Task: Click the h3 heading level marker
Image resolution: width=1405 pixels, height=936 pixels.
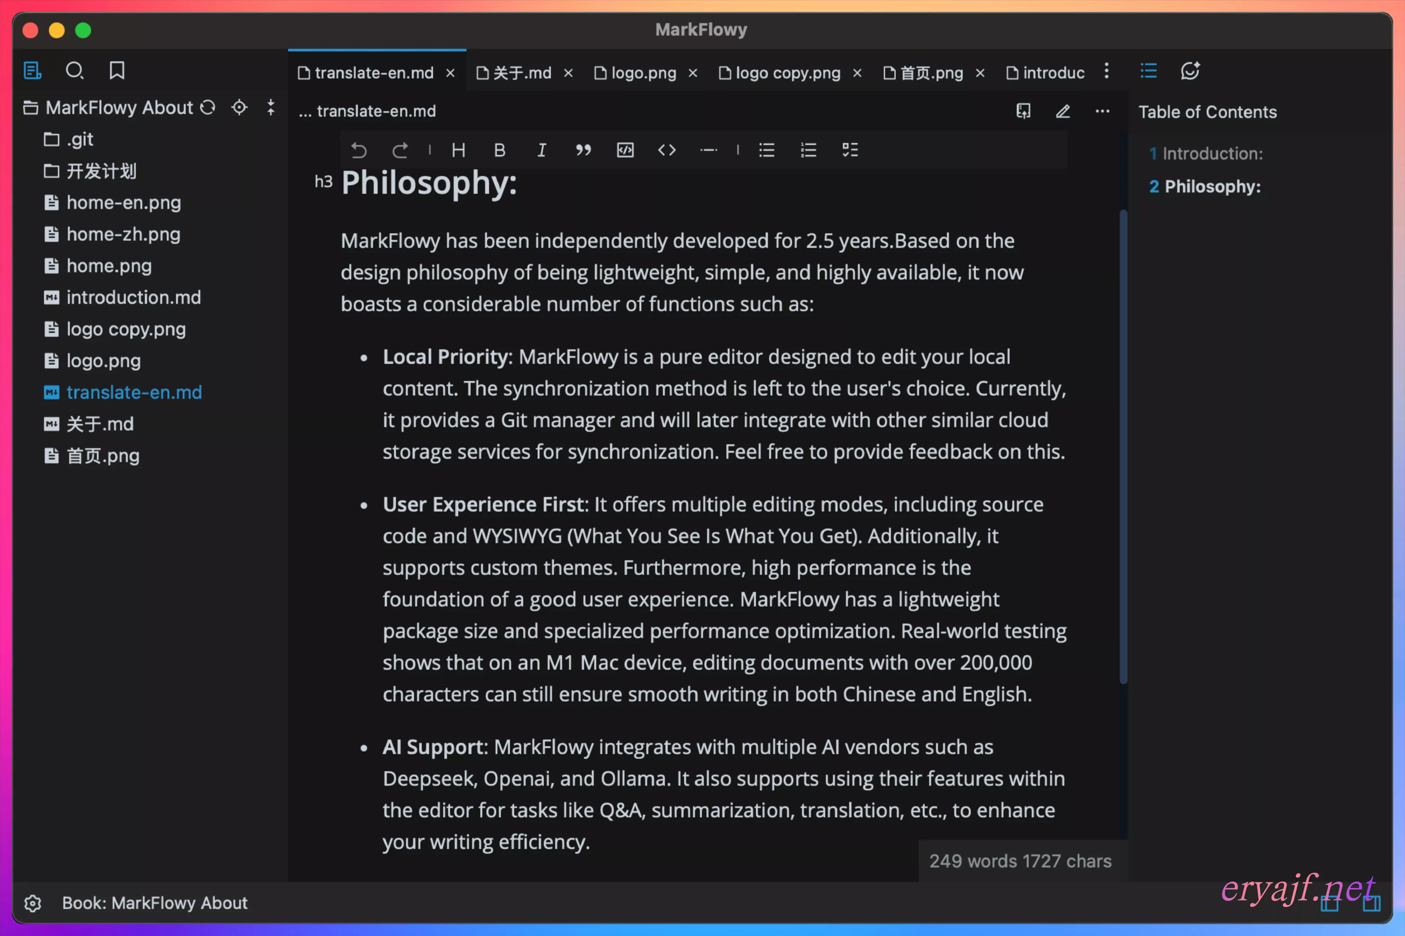Action: [x=324, y=182]
